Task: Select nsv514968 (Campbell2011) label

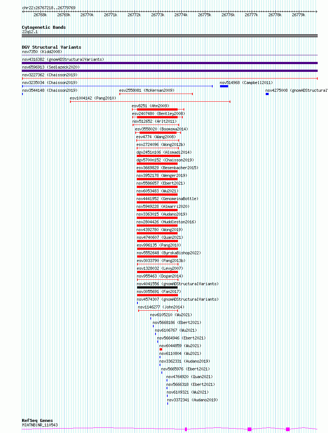Action: point(246,83)
